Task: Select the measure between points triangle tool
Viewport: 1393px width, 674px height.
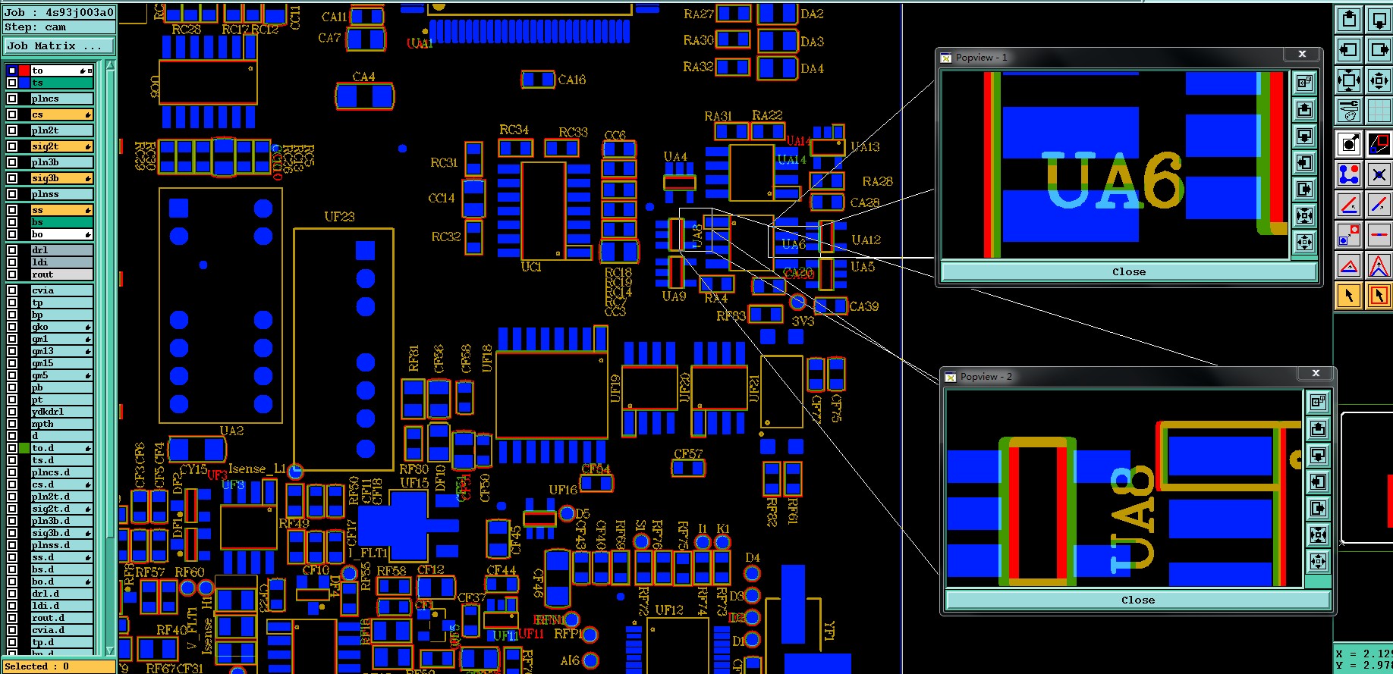Action: (x=1349, y=266)
